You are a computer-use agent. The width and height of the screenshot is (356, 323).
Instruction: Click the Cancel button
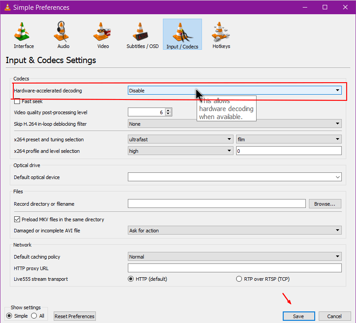tap(334, 316)
